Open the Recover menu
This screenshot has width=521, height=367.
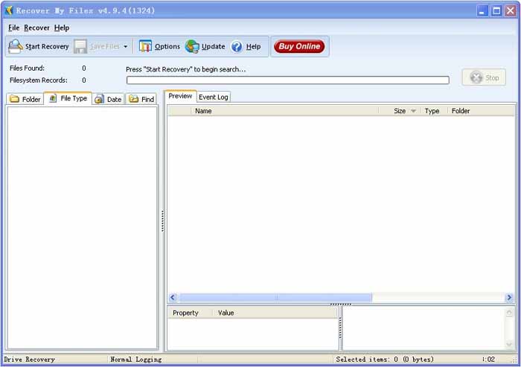pyautogui.click(x=36, y=28)
